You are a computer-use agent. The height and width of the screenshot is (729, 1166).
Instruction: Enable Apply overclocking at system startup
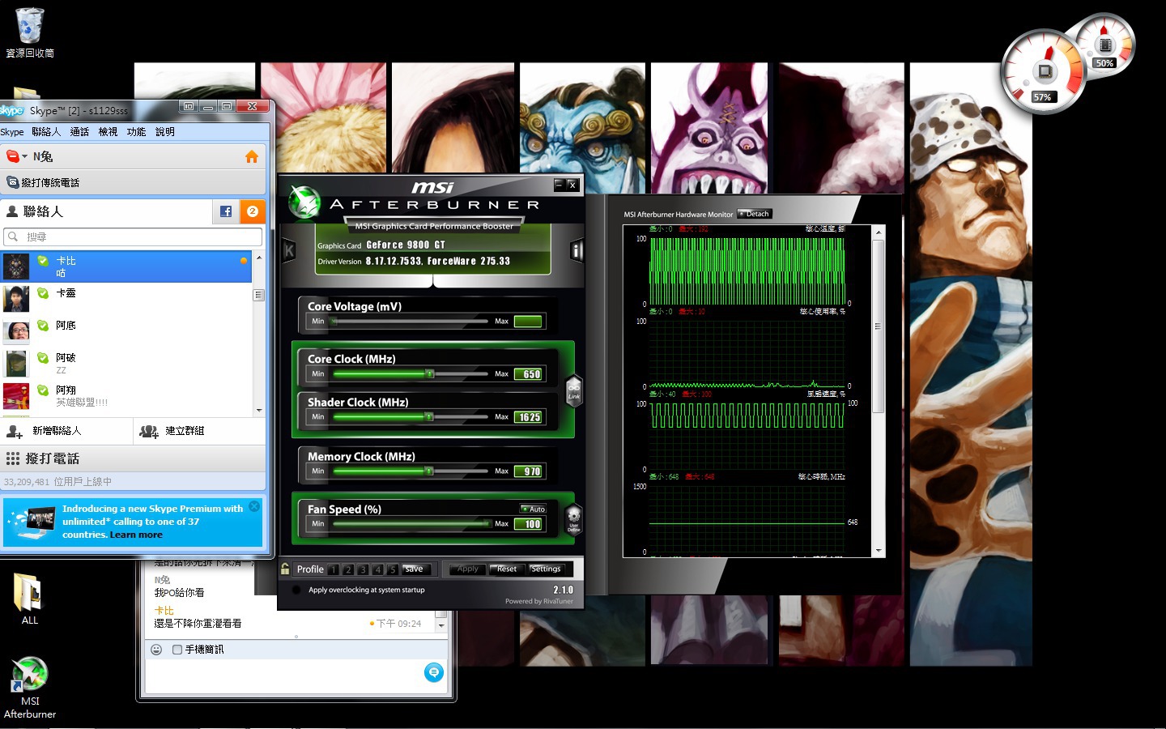coord(296,590)
